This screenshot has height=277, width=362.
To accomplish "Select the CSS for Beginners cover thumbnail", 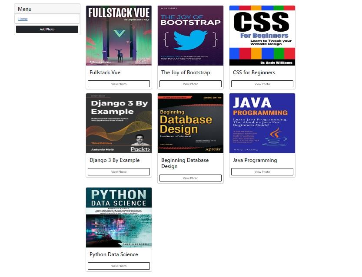I will pos(262,36).
